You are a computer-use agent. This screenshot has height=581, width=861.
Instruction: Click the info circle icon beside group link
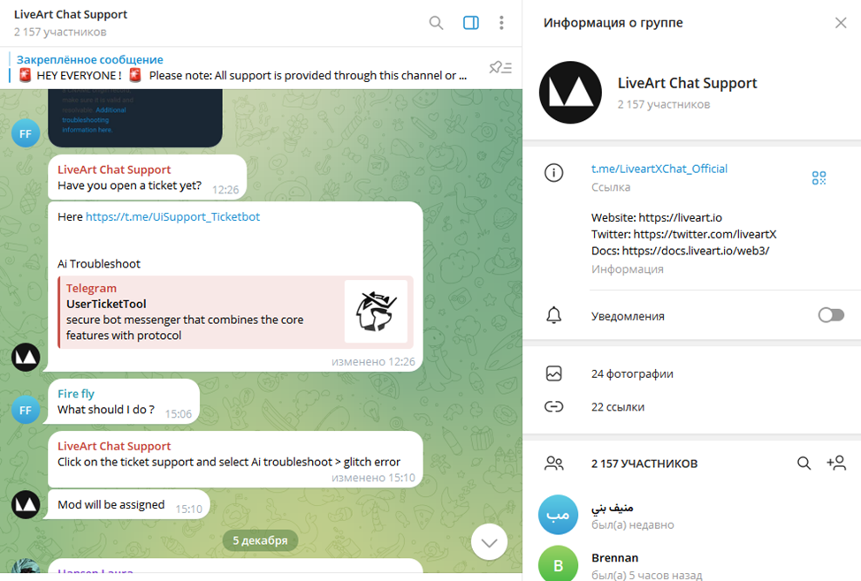pos(553,173)
